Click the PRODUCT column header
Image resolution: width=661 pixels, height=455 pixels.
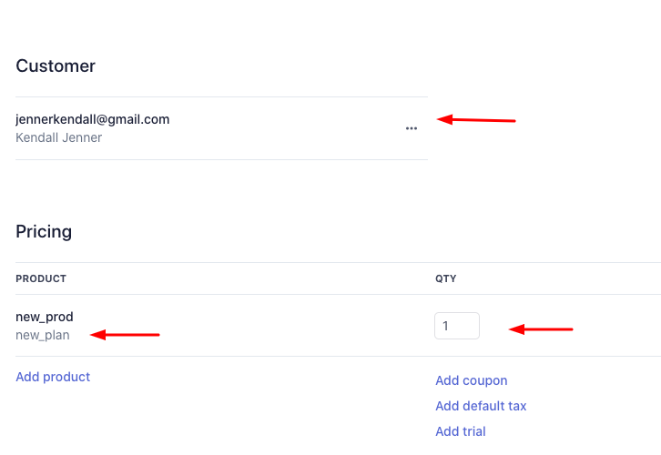pyautogui.click(x=41, y=278)
